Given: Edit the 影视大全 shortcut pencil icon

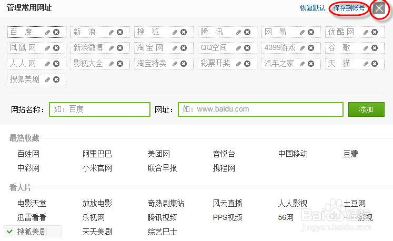Looking at the screenshot, I should pyautogui.click(x=111, y=64).
